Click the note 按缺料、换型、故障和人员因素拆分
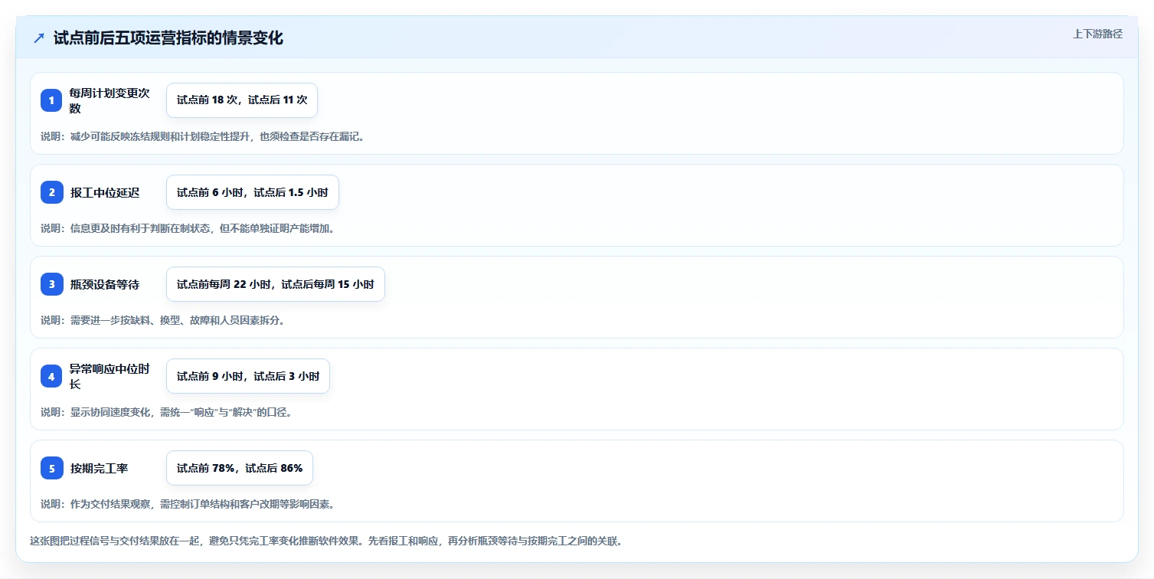1154x579 pixels. tap(163, 320)
